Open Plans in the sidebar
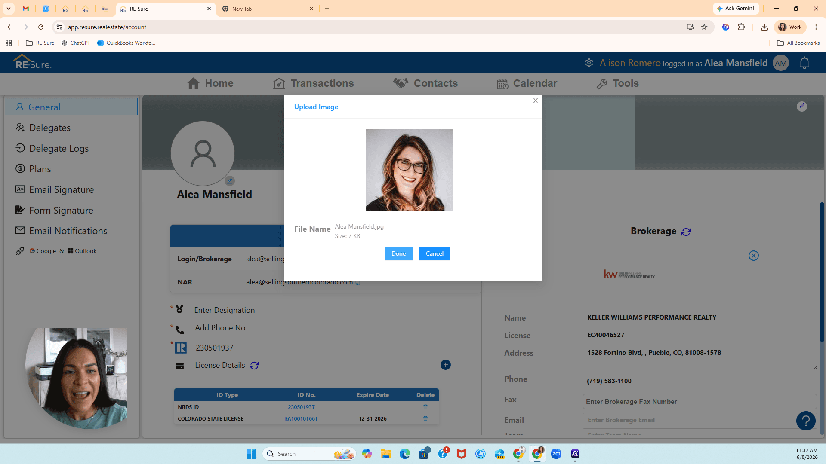Viewport: 826px width, 464px height. (x=71, y=169)
